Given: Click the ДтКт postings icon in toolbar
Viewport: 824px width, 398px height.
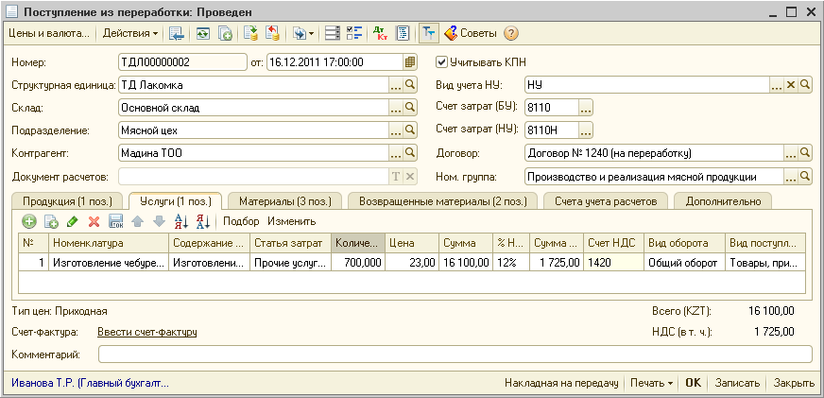Looking at the screenshot, I should click(x=380, y=33).
